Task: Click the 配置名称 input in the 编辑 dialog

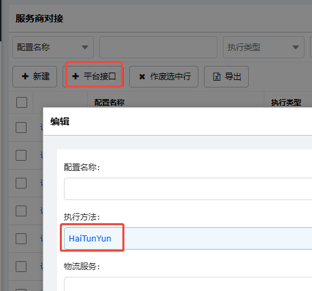Action: pyautogui.click(x=188, y=189)
